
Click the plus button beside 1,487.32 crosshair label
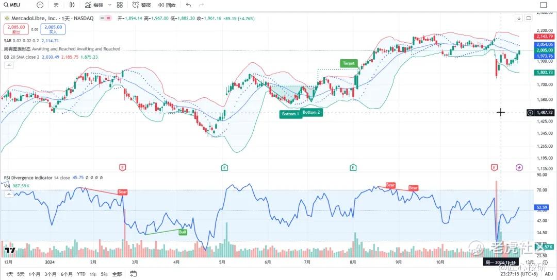[530, 113]
